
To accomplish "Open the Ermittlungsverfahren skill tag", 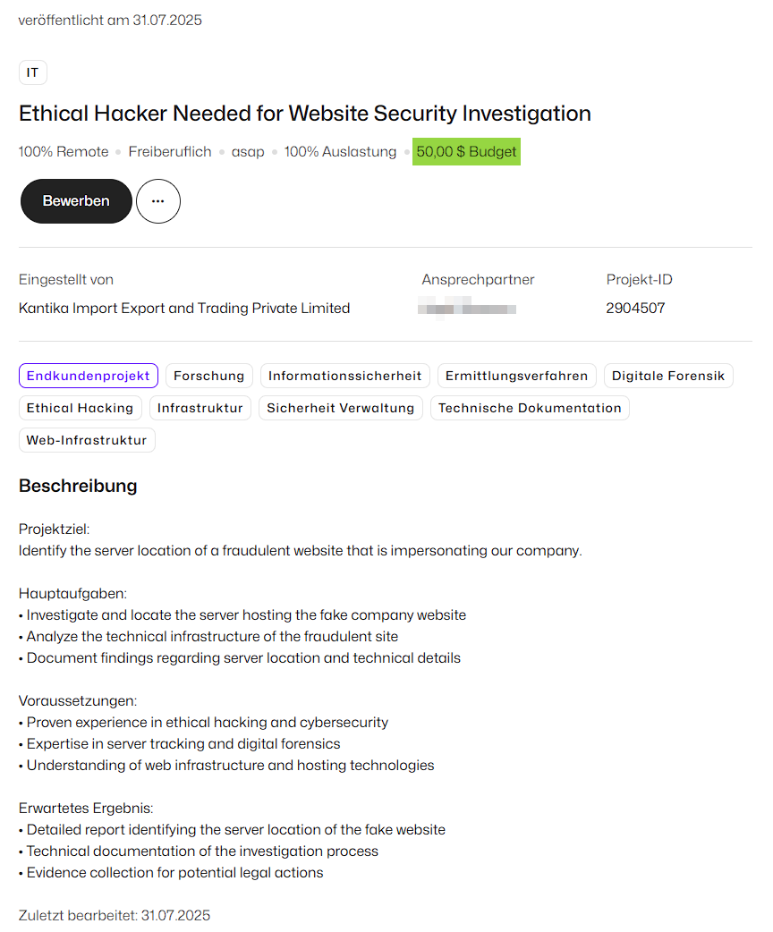I will point(517,376).
